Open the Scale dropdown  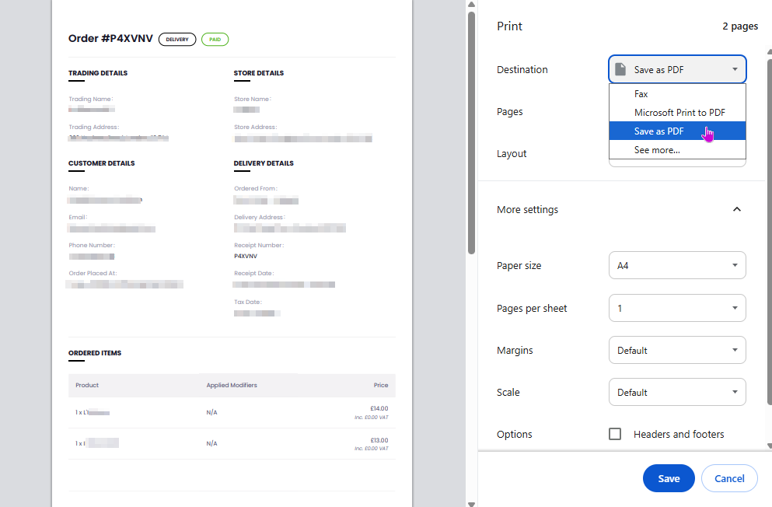pyautogui.click(x=676, y=392)
